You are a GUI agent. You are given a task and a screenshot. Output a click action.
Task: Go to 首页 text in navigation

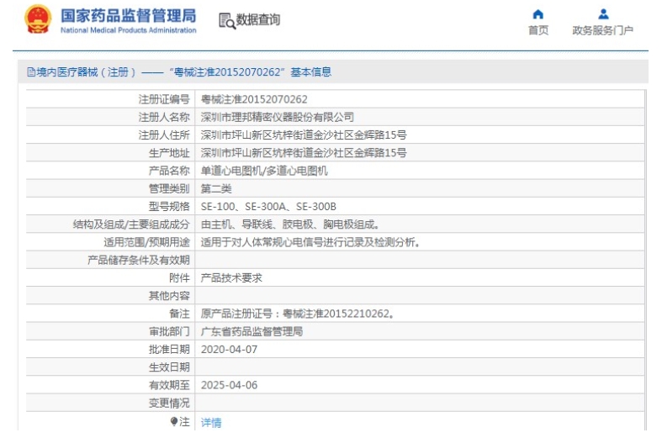click(538, 31)
